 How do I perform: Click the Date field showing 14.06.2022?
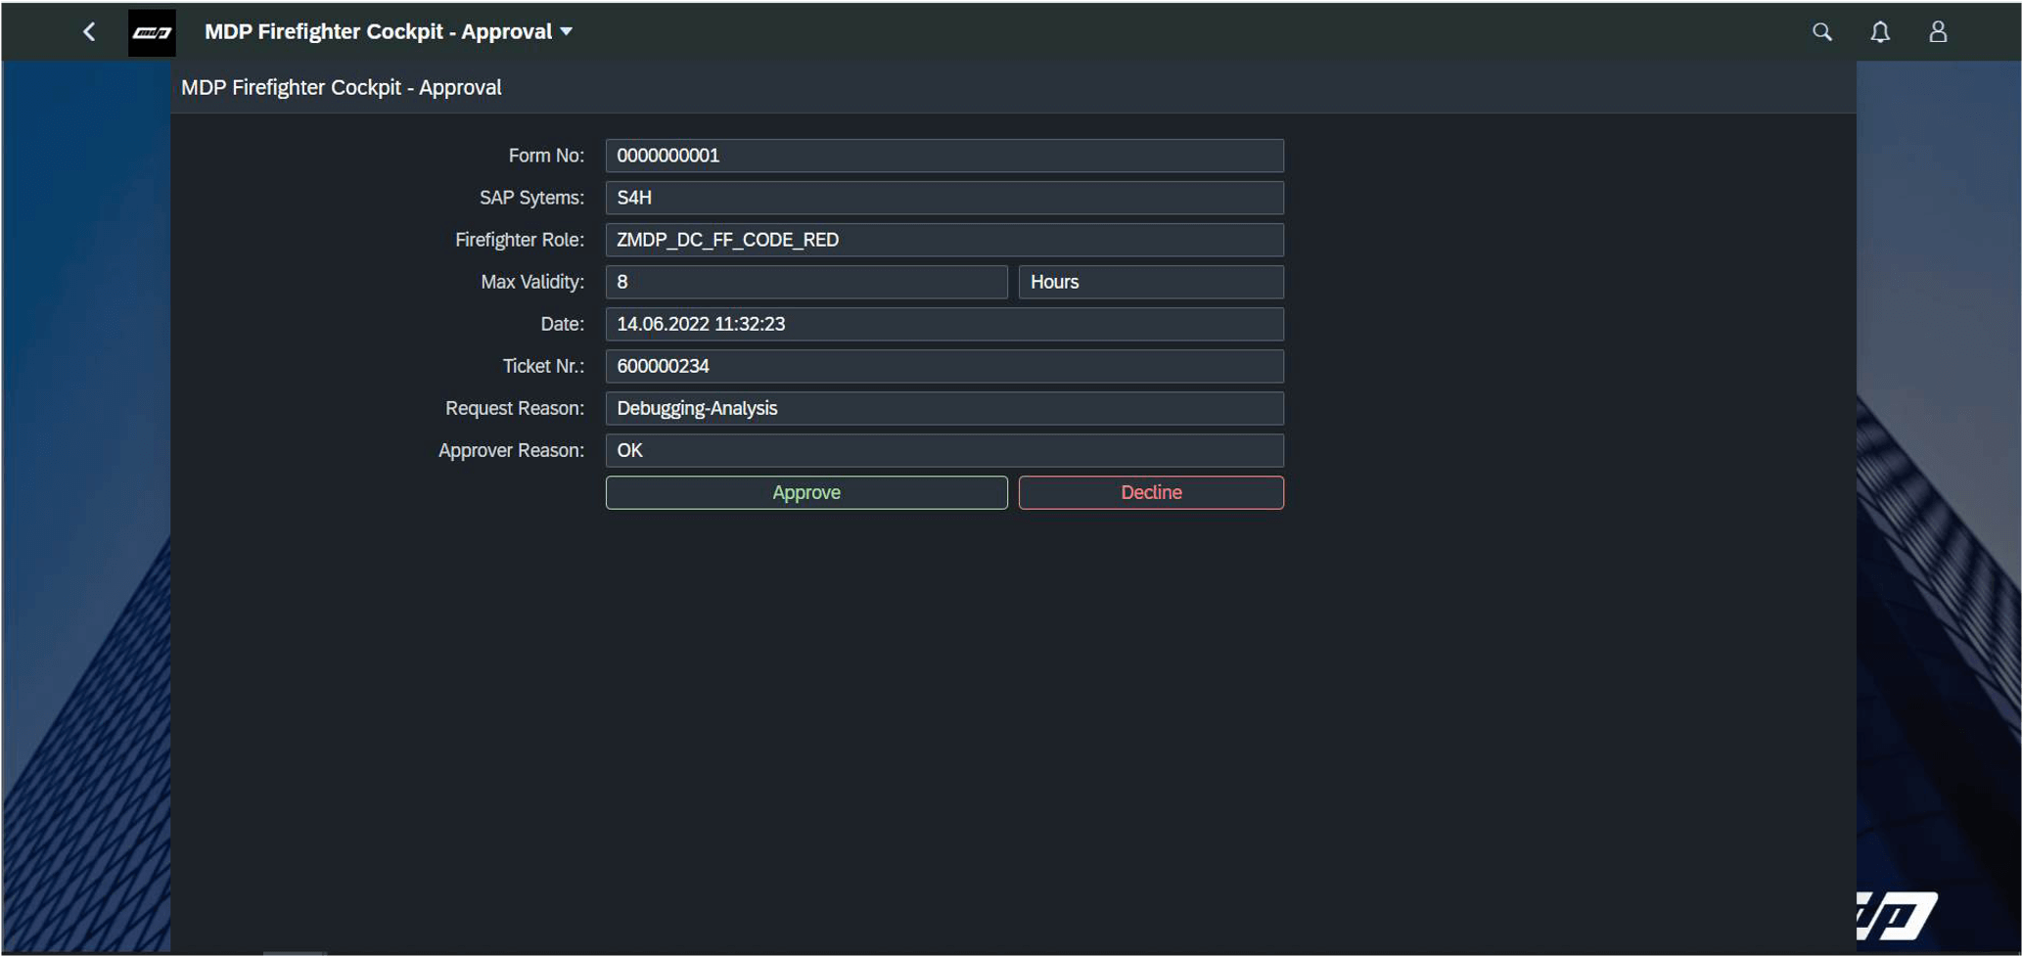pos(943,324)
